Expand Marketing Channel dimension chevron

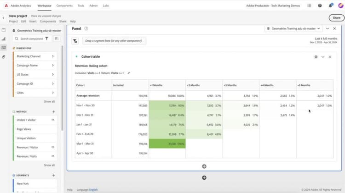click(53, 56)
